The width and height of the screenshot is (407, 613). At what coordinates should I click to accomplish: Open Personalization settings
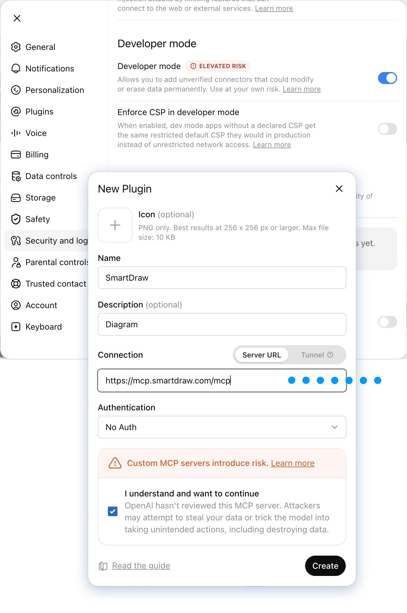point(55,90)
